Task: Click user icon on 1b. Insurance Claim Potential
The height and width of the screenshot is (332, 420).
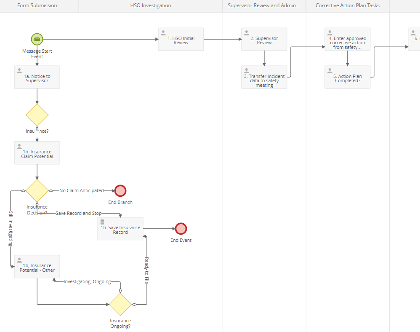Action: coord(19,147)
